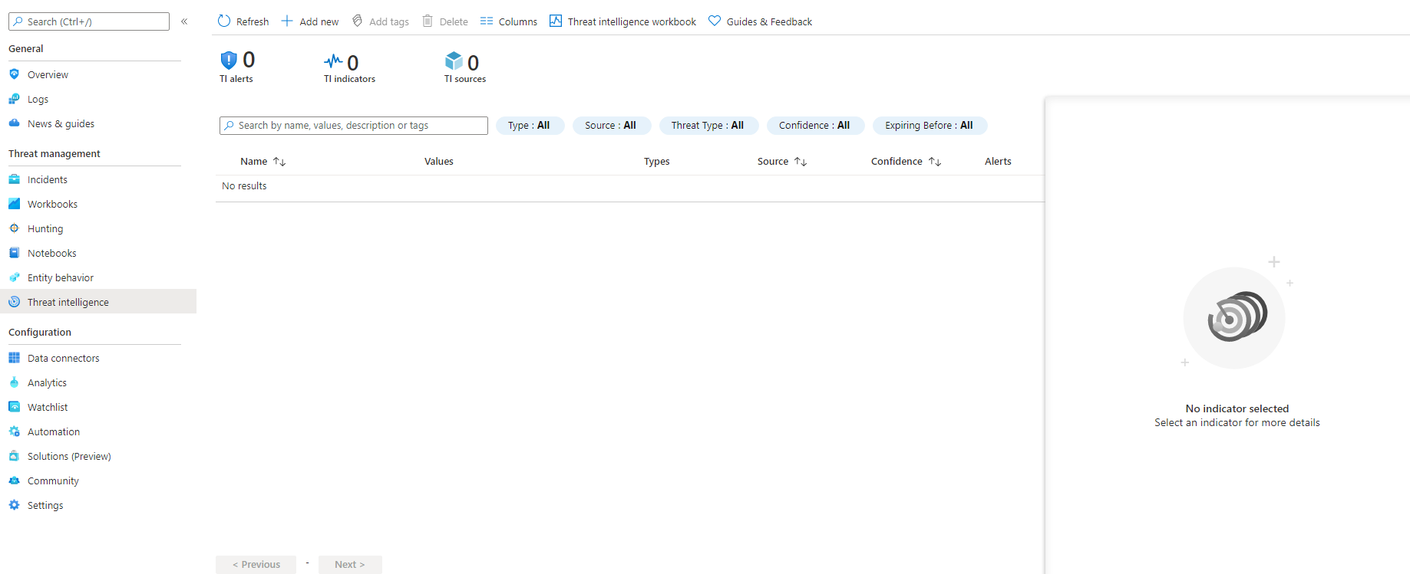Screen dimensions: 1410x574
Task: Click the Data connectors grid icon
Action: 14,358
